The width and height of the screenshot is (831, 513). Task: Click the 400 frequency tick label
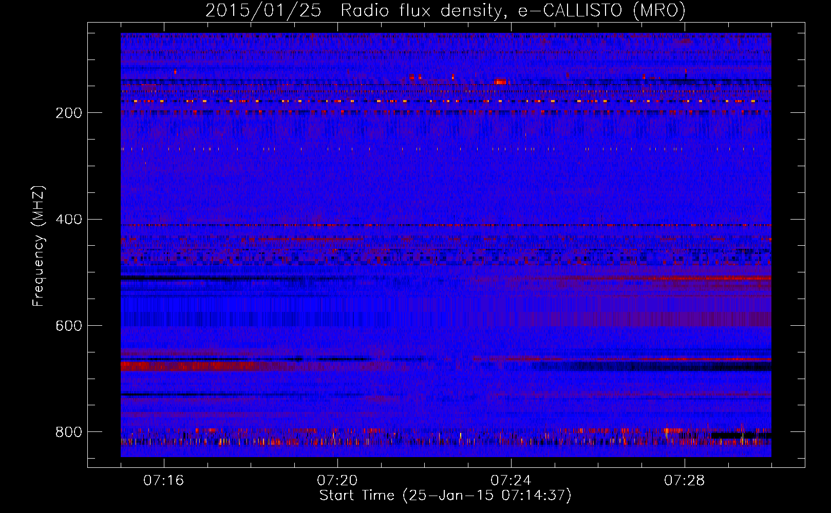click(69, 220)
